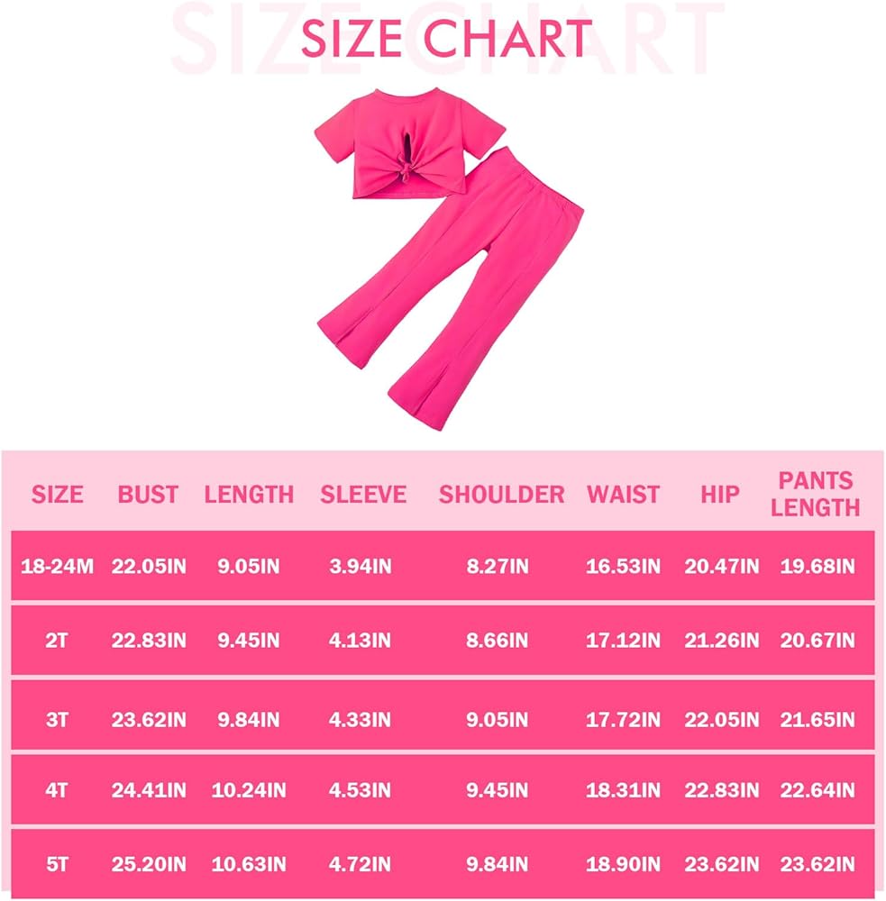Select the SHOULDER column header
This screenshot has width=886, height=901.
pyautogui.click(x=501, y=495)
